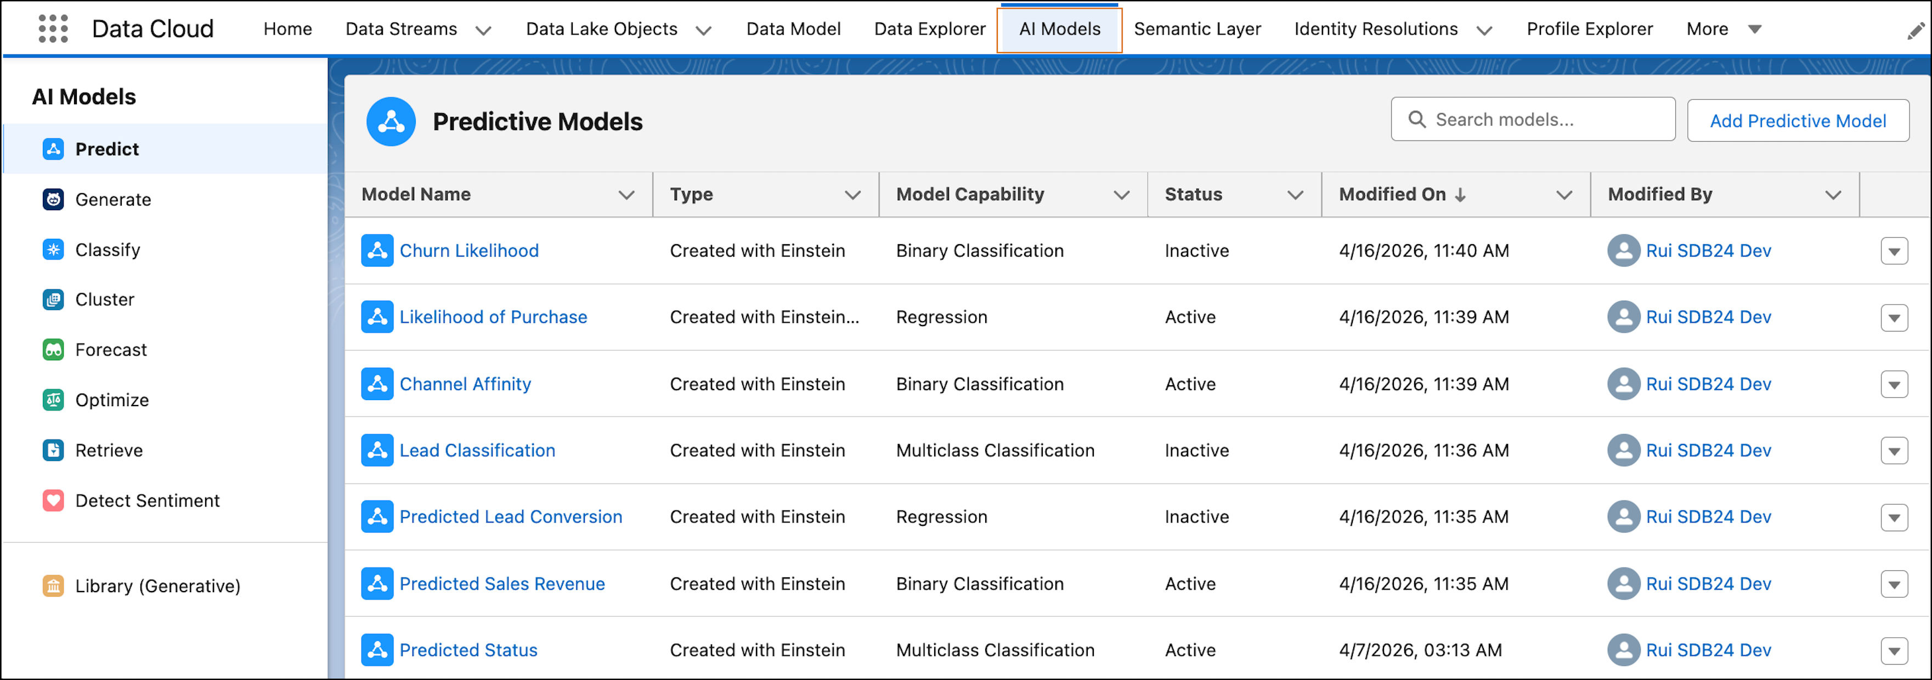Switch to the Data Model tab

coord(794,29)
